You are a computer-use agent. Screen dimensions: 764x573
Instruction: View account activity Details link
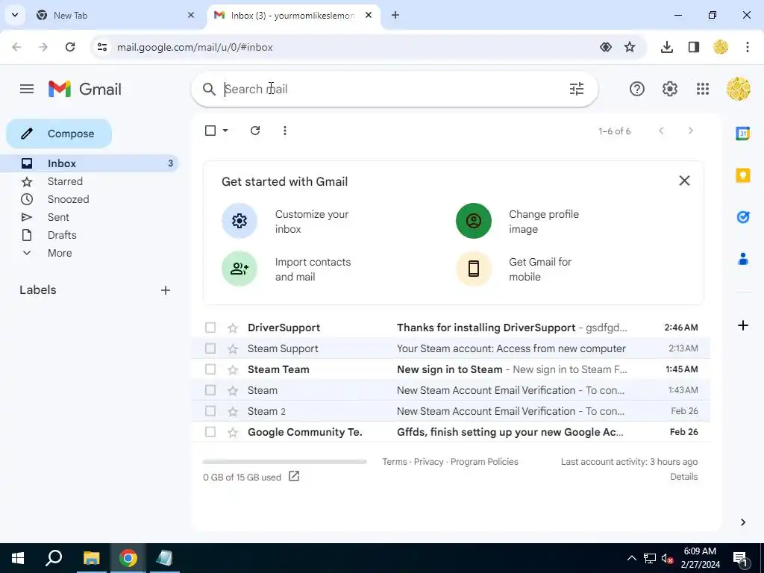[683, 477]
